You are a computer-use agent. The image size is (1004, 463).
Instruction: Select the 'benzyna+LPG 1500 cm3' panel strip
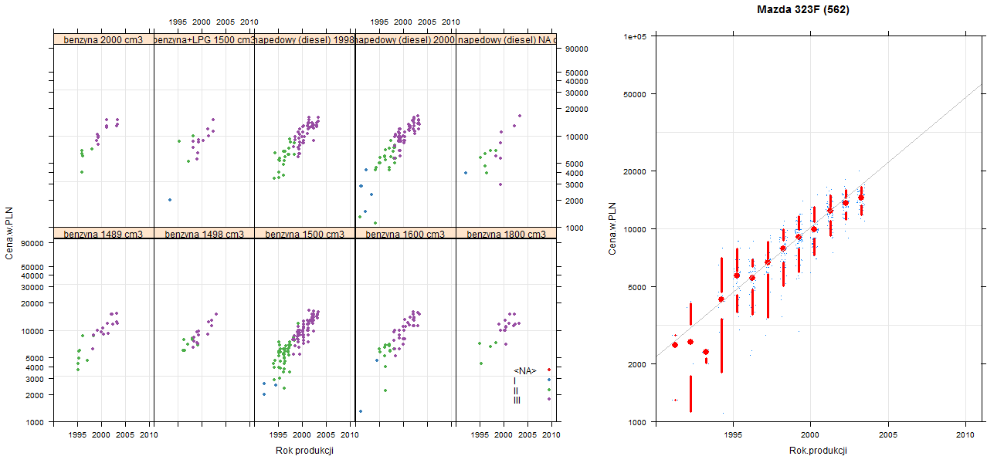[x=204, y=39]
